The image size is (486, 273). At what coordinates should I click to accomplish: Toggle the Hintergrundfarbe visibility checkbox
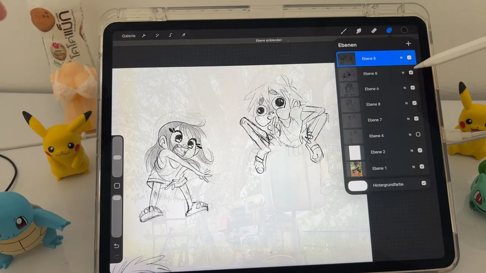424,183
